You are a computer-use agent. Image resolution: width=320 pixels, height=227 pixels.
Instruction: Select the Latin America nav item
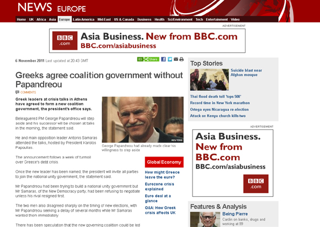pyautogui.click(x=83, y=20)
